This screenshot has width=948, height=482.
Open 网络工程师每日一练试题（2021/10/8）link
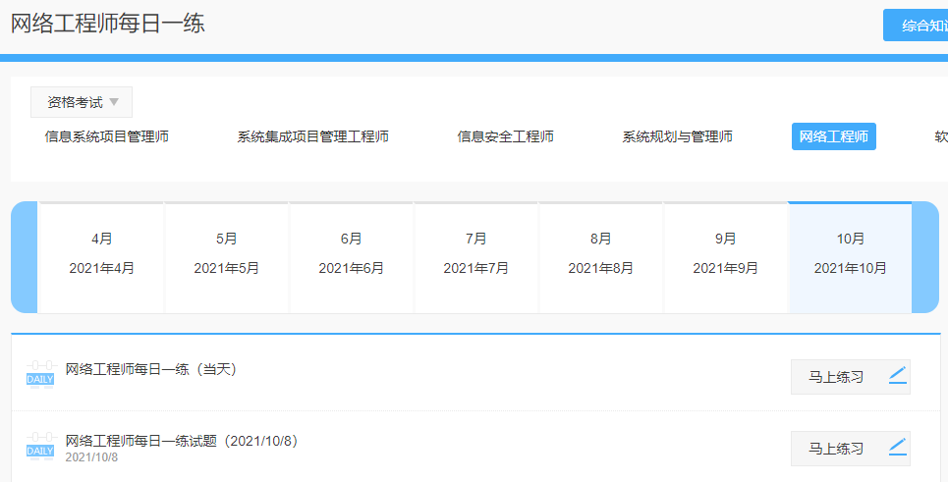click(x=182, y=442)
